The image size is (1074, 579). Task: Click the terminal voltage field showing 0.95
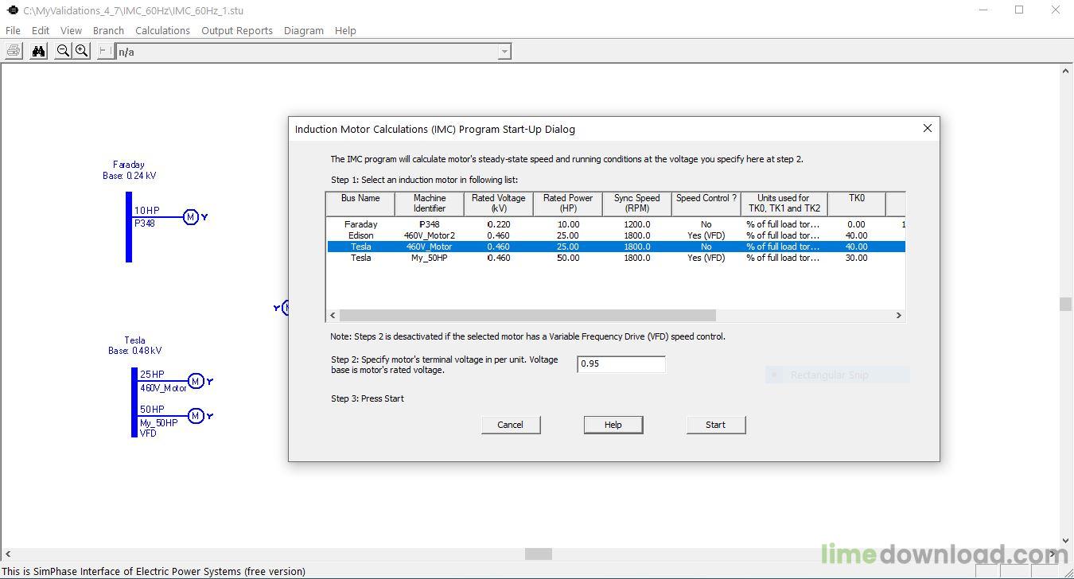621,363
